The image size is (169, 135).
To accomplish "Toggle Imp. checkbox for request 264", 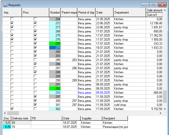I will (12, 19).
